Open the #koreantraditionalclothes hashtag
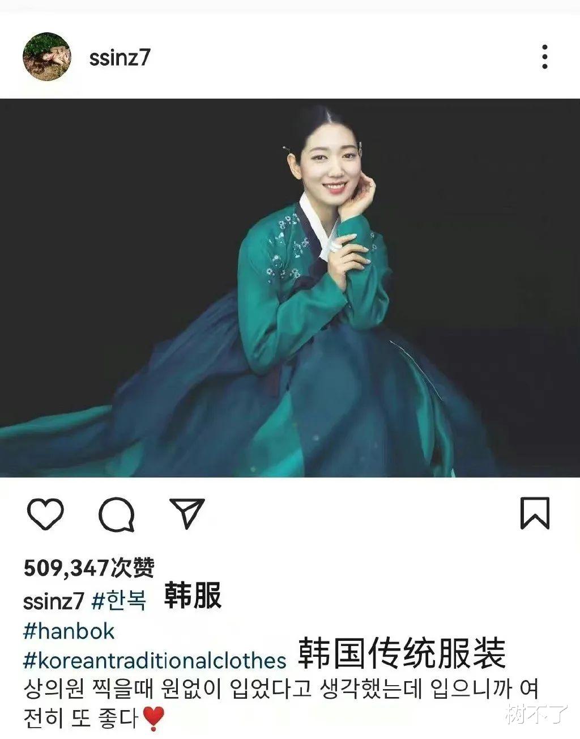Viewport: 580px width, 739px height. point(155,661)
